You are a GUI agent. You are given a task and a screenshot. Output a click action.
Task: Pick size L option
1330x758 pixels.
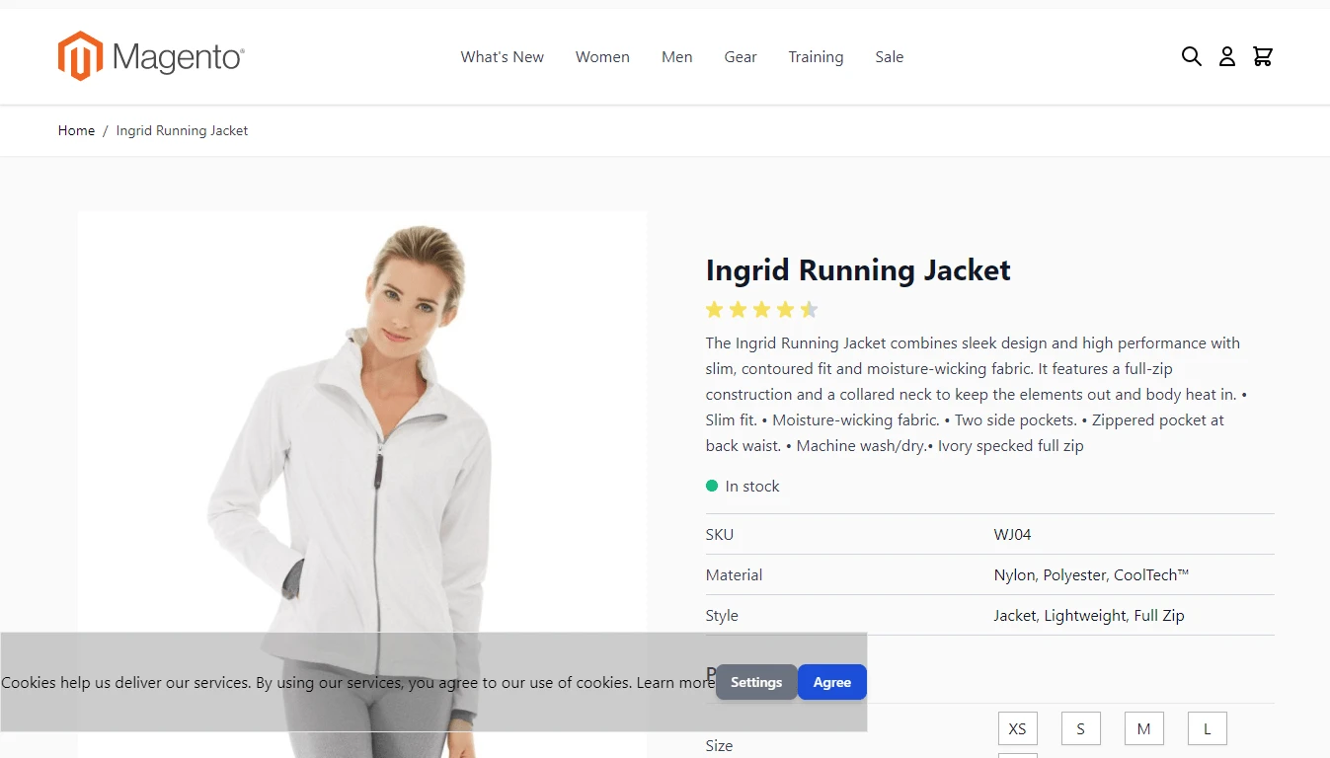[1207, 729]
